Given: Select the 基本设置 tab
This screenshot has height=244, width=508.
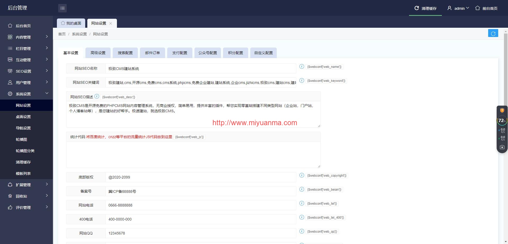Looking at the screenshot, I should (71, 53).
